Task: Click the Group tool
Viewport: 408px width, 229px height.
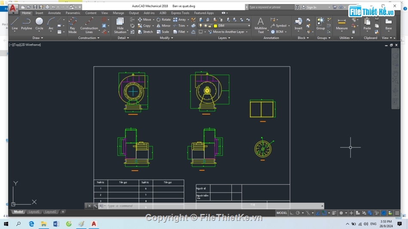Action: click(x=320, y=24)
